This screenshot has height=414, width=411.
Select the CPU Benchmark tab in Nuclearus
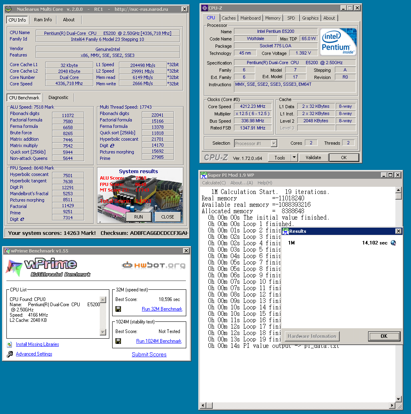click(x=24, y=98)
